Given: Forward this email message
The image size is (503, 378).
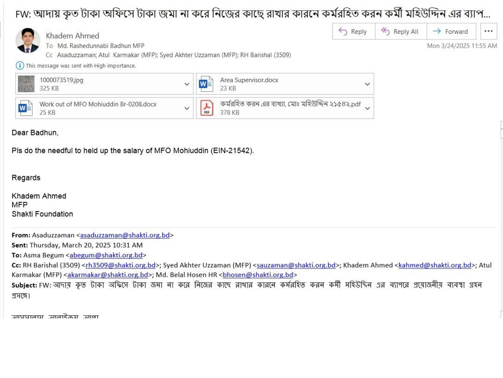Looking at the screenshot, I should pos(452,32).
